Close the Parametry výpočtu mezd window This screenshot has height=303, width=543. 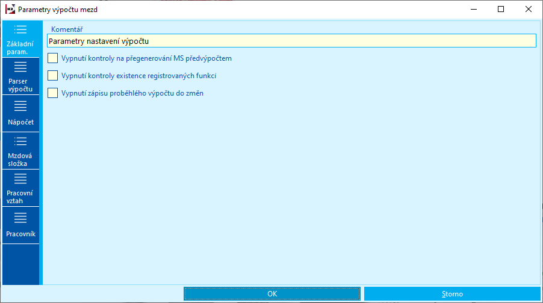pyautogui.click(x=528, y=10)
